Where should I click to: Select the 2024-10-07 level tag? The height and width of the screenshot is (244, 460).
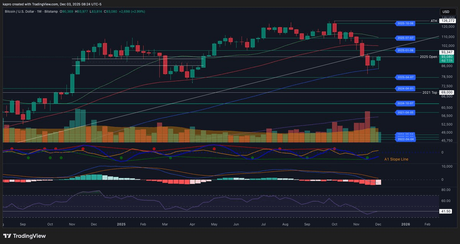coord(406,103)
